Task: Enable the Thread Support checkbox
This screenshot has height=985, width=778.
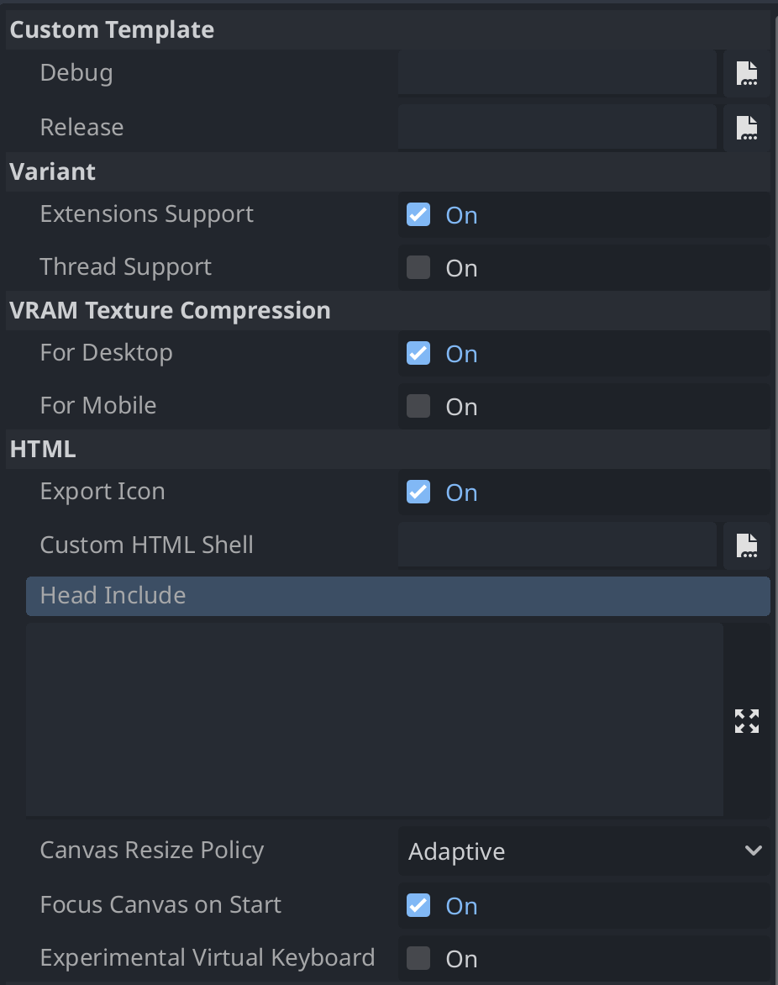Action: click(x=418, y=267)
